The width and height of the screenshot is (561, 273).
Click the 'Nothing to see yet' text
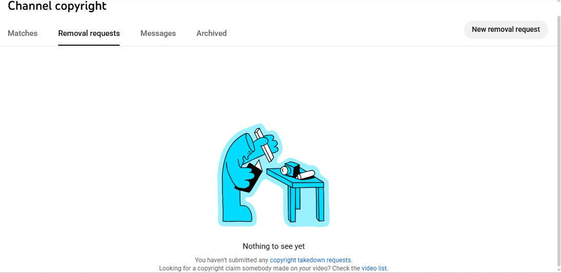274,246
